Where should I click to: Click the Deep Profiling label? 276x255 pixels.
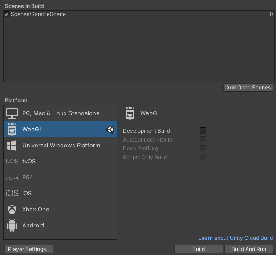(141, 149)
